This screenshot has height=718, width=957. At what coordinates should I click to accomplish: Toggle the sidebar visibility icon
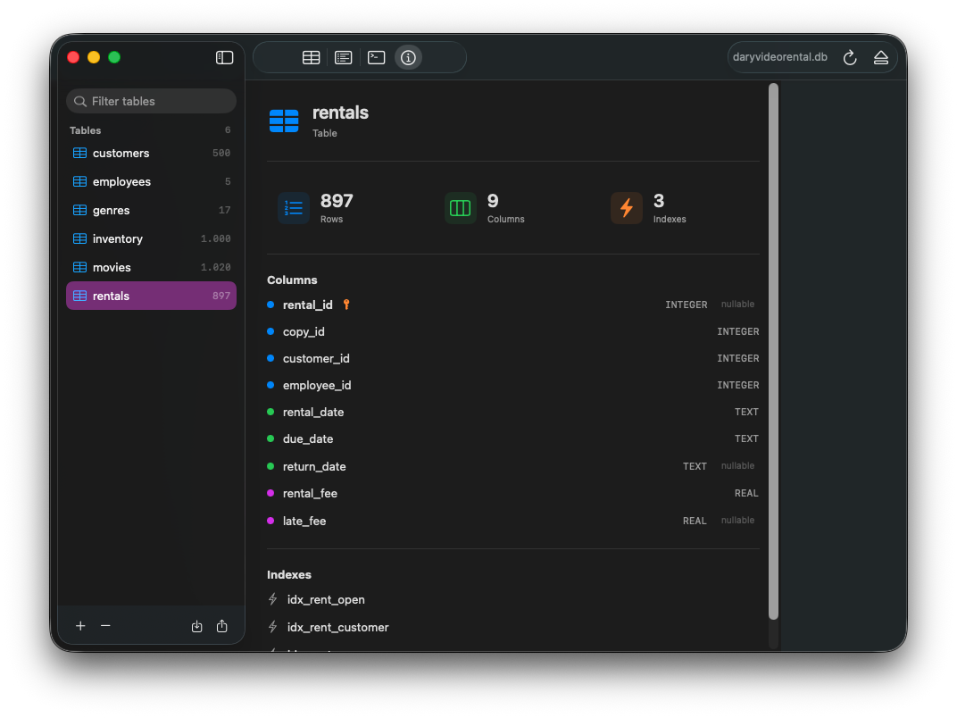pyautogui.click(x=224, y=57)
